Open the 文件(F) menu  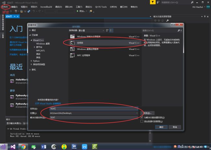[x=5, y=7]
